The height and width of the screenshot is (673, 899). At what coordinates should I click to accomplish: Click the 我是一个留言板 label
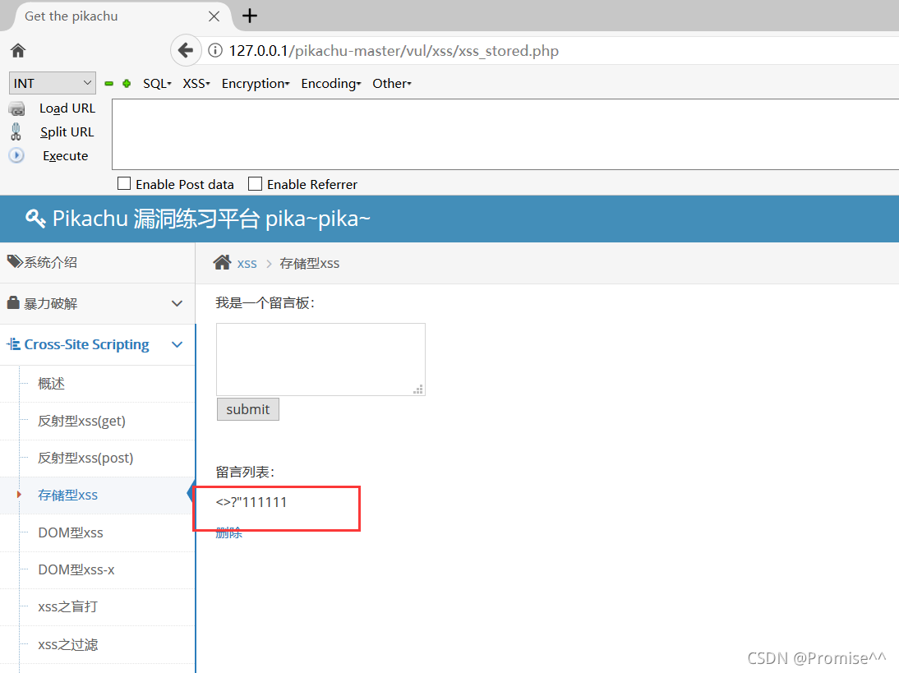[x=265, y=302]
